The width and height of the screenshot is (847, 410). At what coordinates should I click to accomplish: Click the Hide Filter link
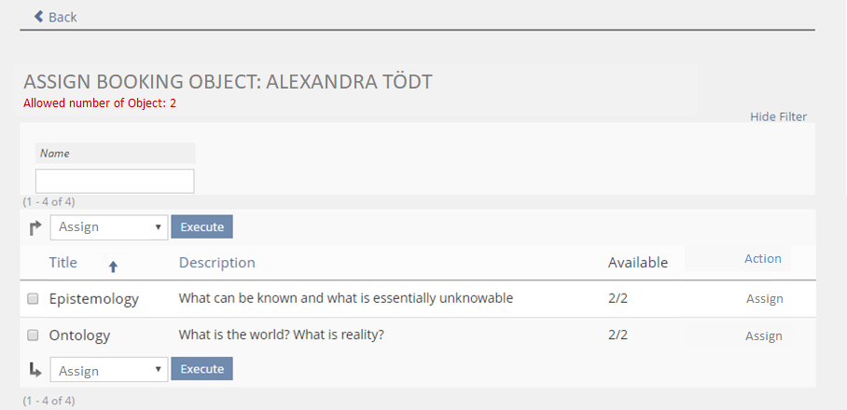pos(778,116)
